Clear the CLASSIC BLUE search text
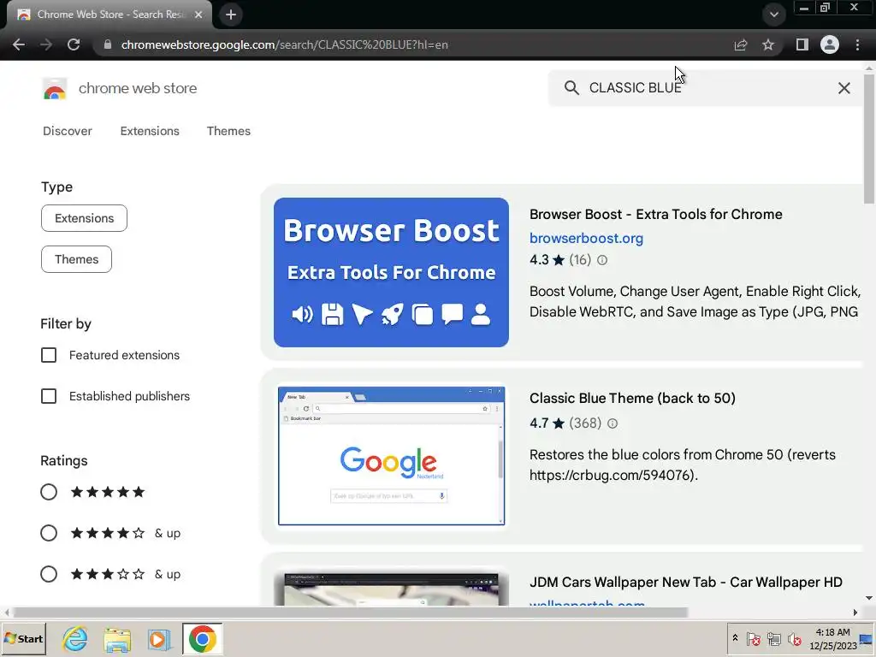This screenshot has width=876, height=657. click(844, 88)
